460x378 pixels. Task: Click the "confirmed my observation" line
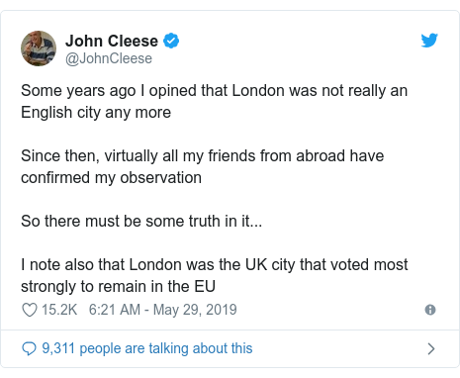(x=111, y=178)
